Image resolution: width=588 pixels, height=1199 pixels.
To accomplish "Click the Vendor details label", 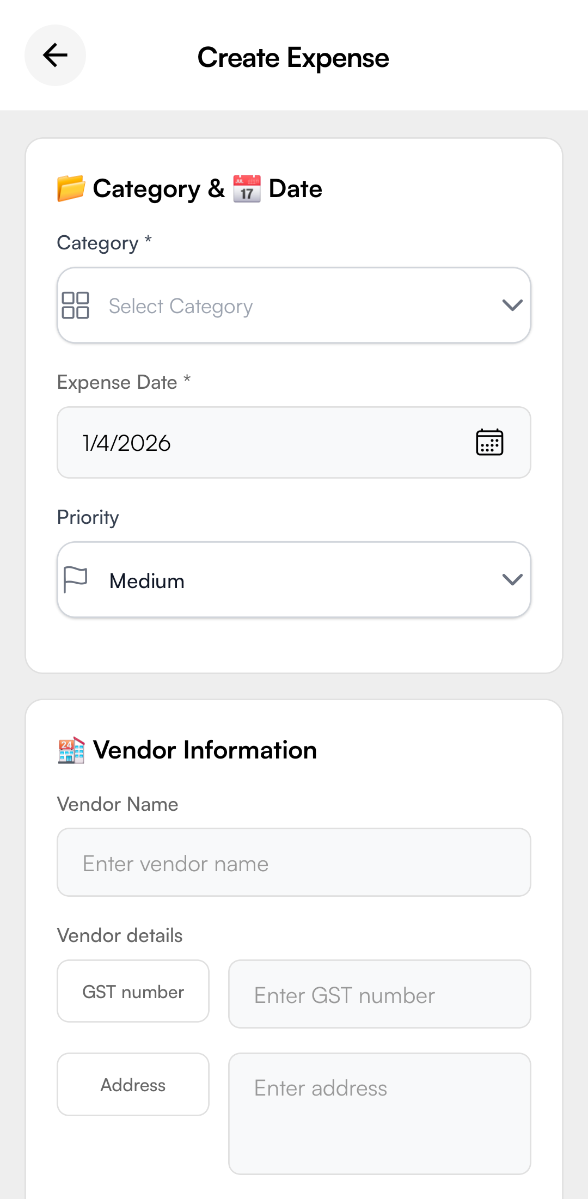I will (120, 935).
